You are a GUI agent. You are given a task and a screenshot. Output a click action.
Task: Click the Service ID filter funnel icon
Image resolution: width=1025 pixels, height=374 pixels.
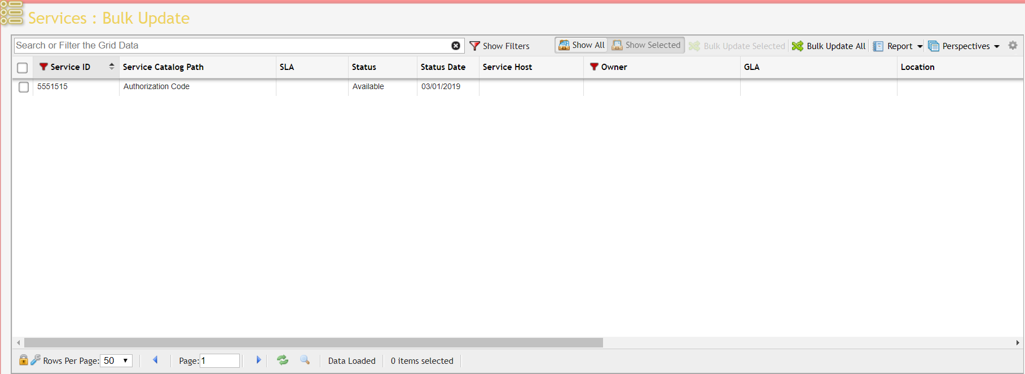click(x=43, y=67)
